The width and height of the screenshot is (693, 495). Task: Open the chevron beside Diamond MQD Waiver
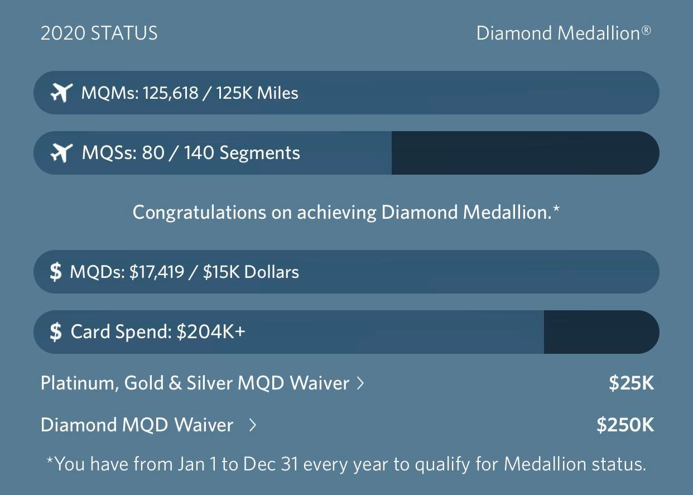[254, 425]
